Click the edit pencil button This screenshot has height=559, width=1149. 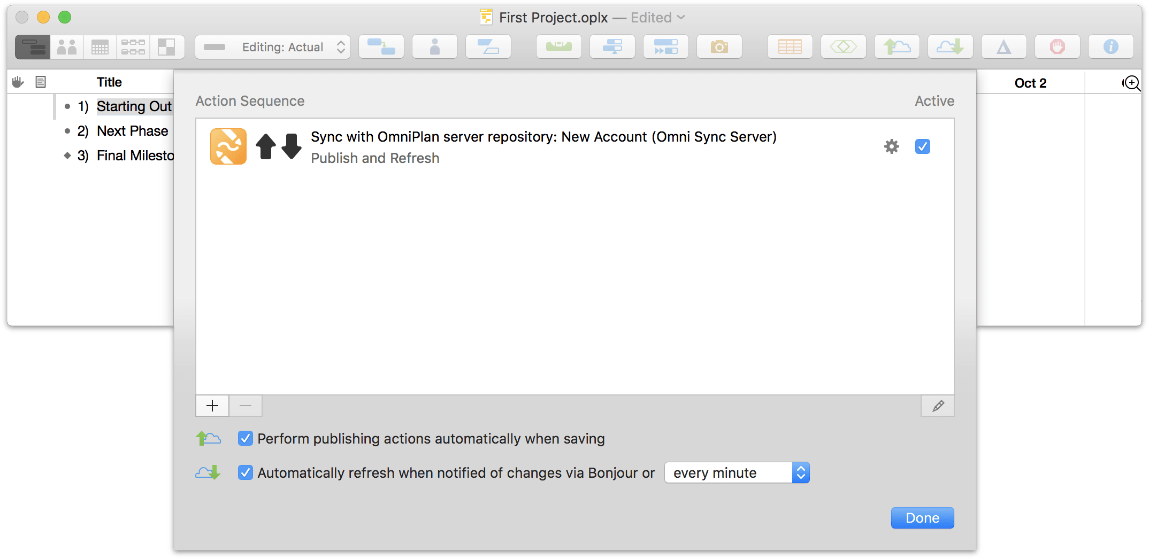tap(938, 406)
